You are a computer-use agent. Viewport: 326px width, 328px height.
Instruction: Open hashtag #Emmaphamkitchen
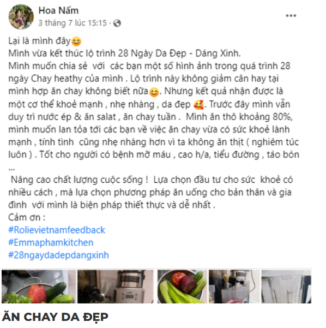pos(51,242)
